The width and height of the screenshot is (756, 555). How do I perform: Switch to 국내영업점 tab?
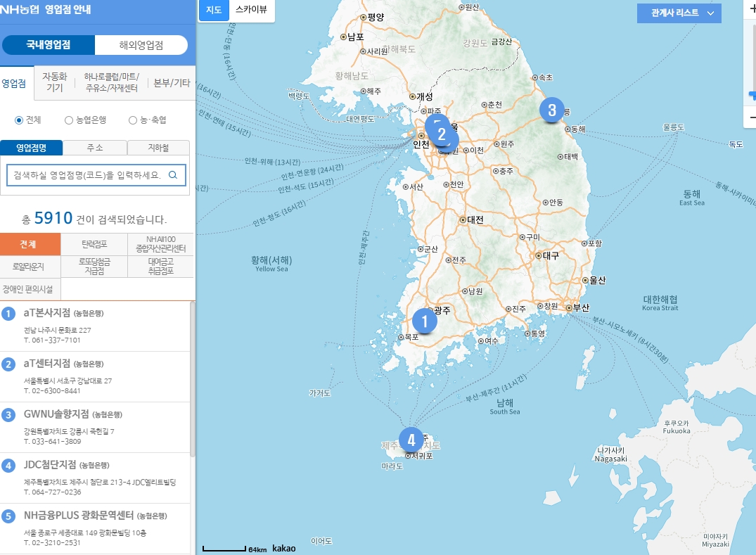[x=49, y=45]
